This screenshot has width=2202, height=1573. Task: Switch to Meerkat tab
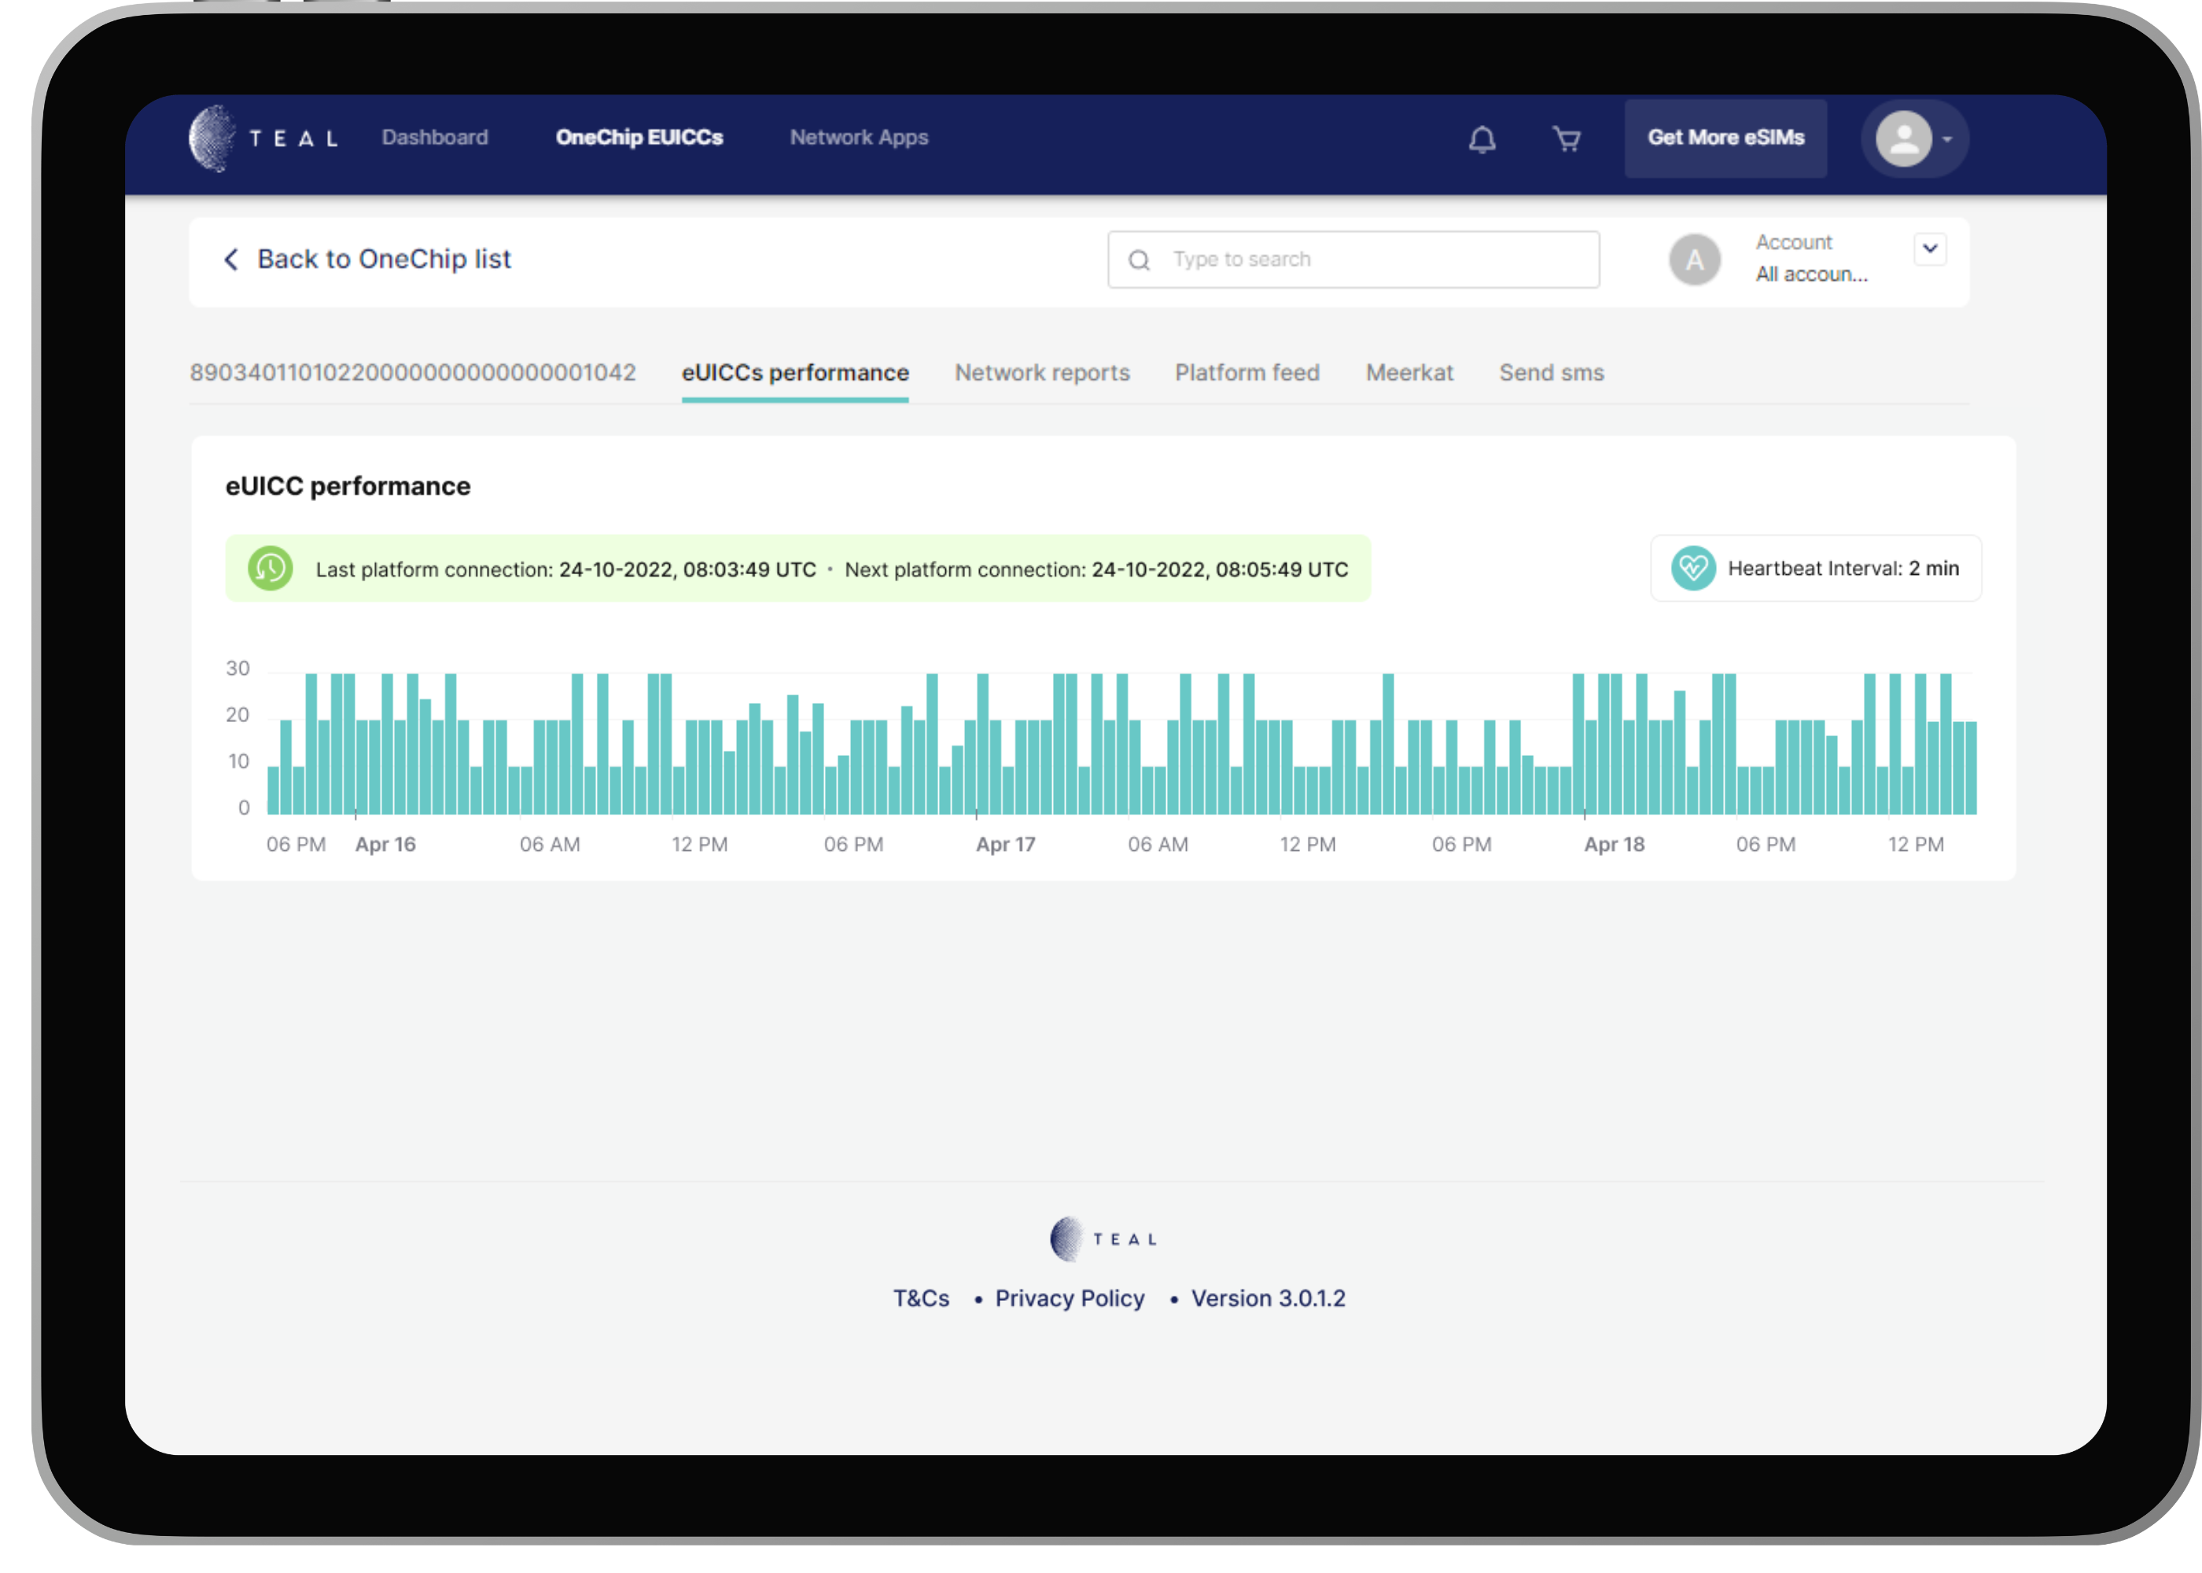[x=1409, y=373]
